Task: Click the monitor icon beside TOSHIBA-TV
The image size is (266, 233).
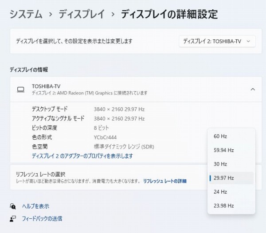Action: [20, 89]
